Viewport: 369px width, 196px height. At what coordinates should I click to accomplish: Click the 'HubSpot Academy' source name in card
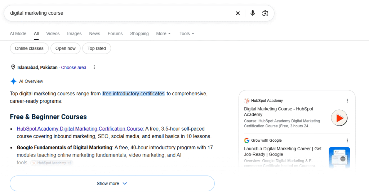(267, 101)
